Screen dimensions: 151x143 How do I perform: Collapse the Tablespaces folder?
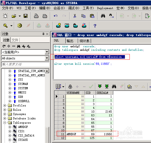click(5, 123)
